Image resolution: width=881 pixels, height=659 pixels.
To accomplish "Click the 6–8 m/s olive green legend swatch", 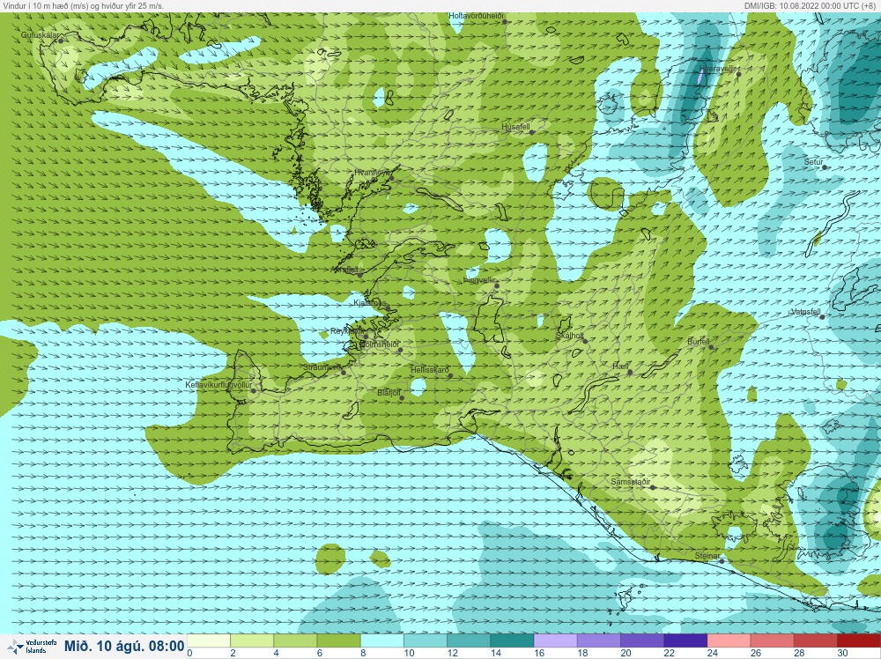I will 338,640.
